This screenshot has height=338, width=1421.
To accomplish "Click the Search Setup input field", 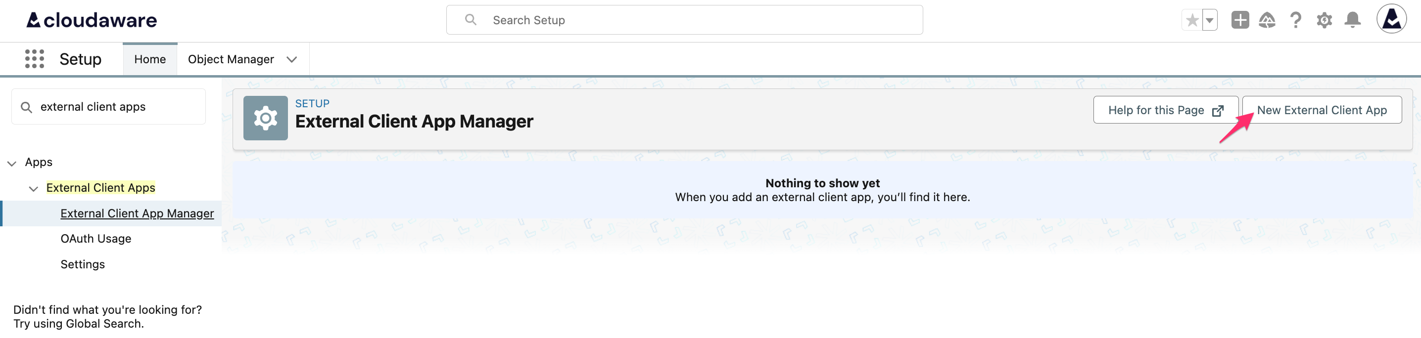I will [x=684, y=20].
